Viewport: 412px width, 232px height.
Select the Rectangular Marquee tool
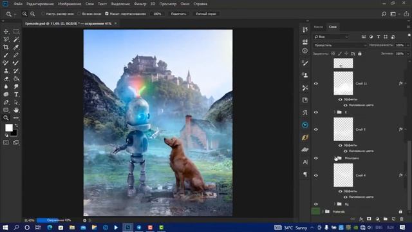tap(16, 32)
